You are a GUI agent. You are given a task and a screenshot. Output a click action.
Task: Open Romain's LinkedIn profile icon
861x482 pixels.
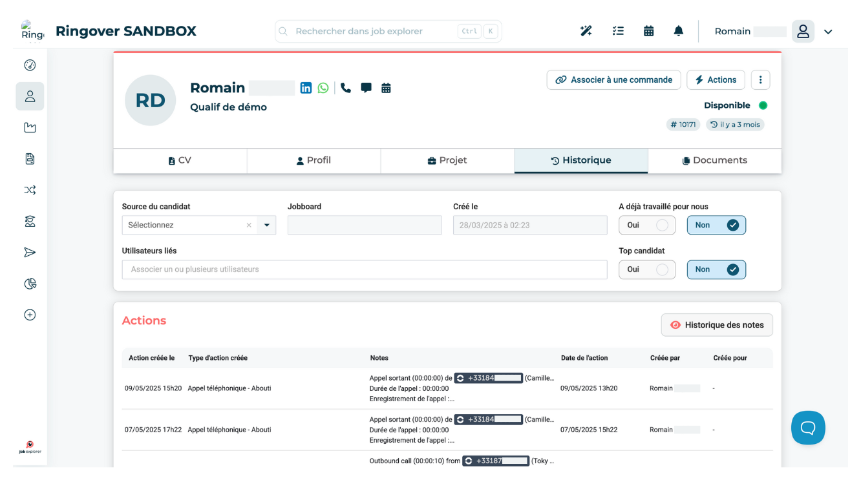click(x=306, y=87)
